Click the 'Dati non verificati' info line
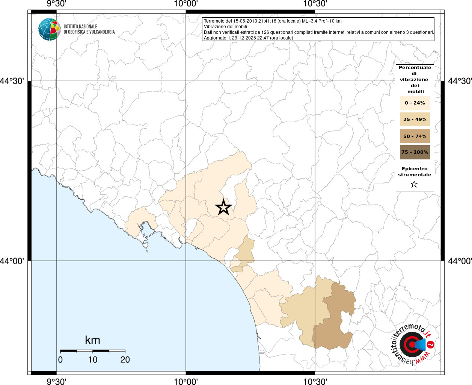Screen dimensions: 472x385 pyautogui.click(x=319, y=32)
